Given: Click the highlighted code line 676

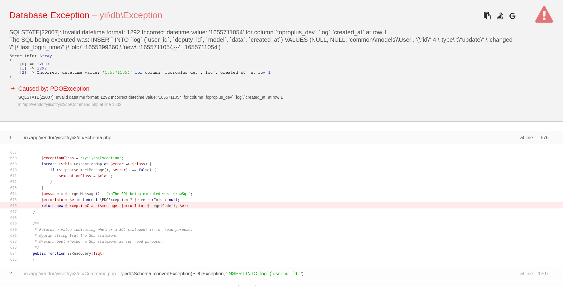Looking at the screenshot, I should point(115,206).
